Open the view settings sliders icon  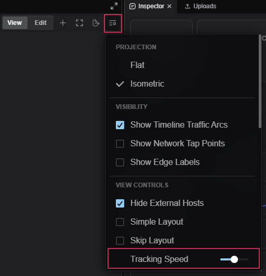point(113,23)
